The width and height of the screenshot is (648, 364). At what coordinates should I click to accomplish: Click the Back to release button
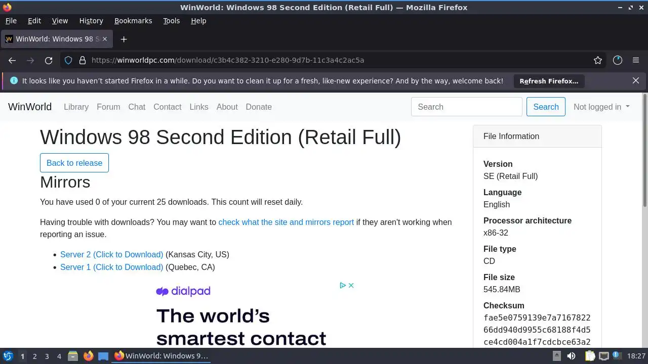click(74, 163)
